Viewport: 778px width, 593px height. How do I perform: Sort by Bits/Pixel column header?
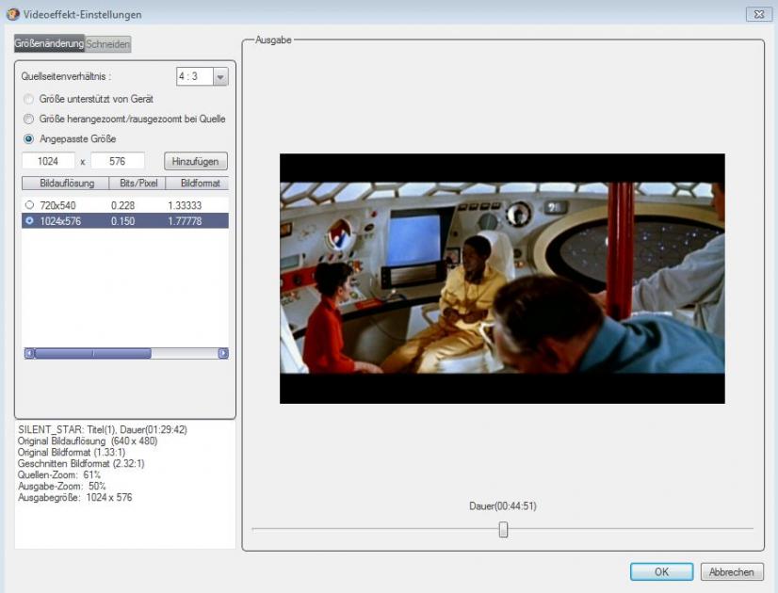pyautogui.click(x=138, y=183)
